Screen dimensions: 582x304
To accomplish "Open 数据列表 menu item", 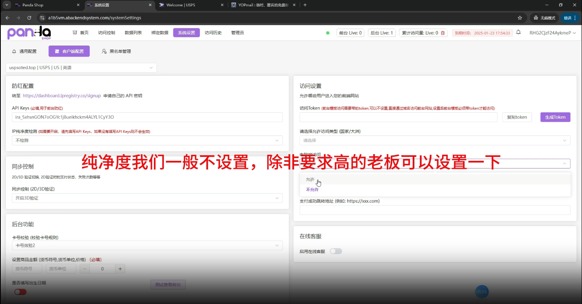I will (133, 33).
